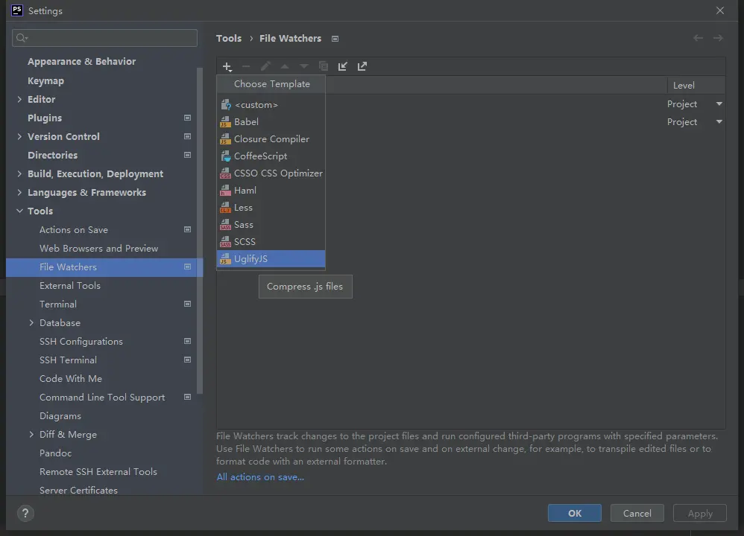Screen dimensions: 744x536
Task: Open the All actions on save link
Action: 260,477
